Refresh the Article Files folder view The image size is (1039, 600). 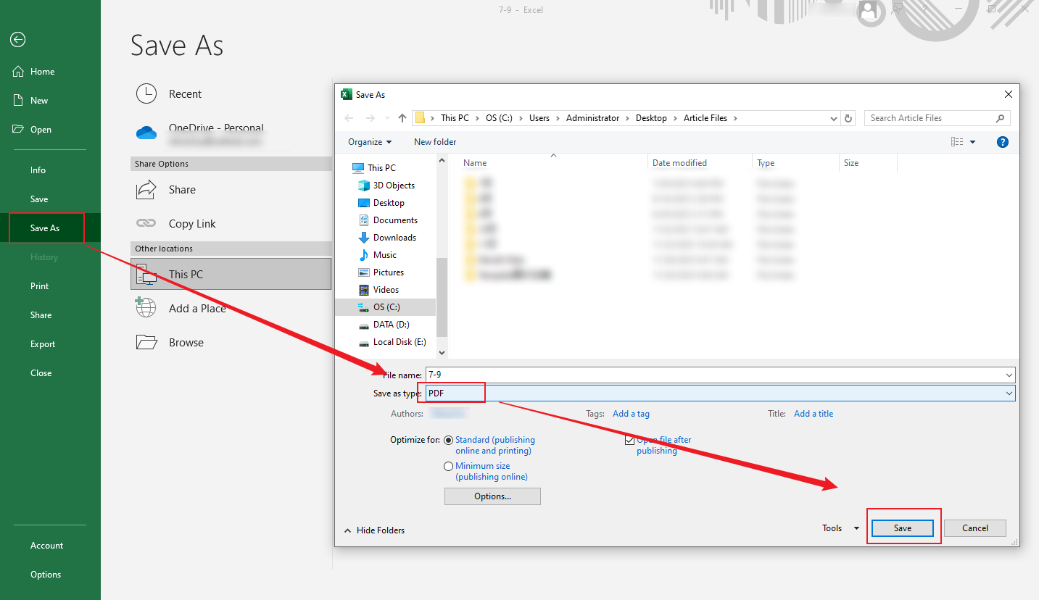tap(848, 117)
